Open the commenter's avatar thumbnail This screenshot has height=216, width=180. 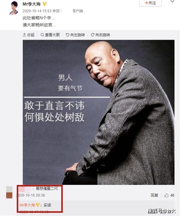[9, 192]
